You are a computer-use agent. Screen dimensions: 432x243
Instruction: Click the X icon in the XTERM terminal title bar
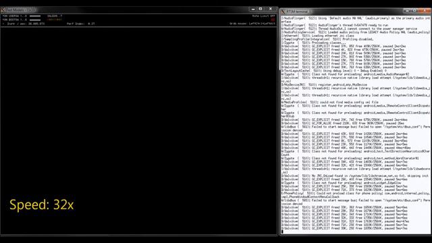[x=283, y=11]
